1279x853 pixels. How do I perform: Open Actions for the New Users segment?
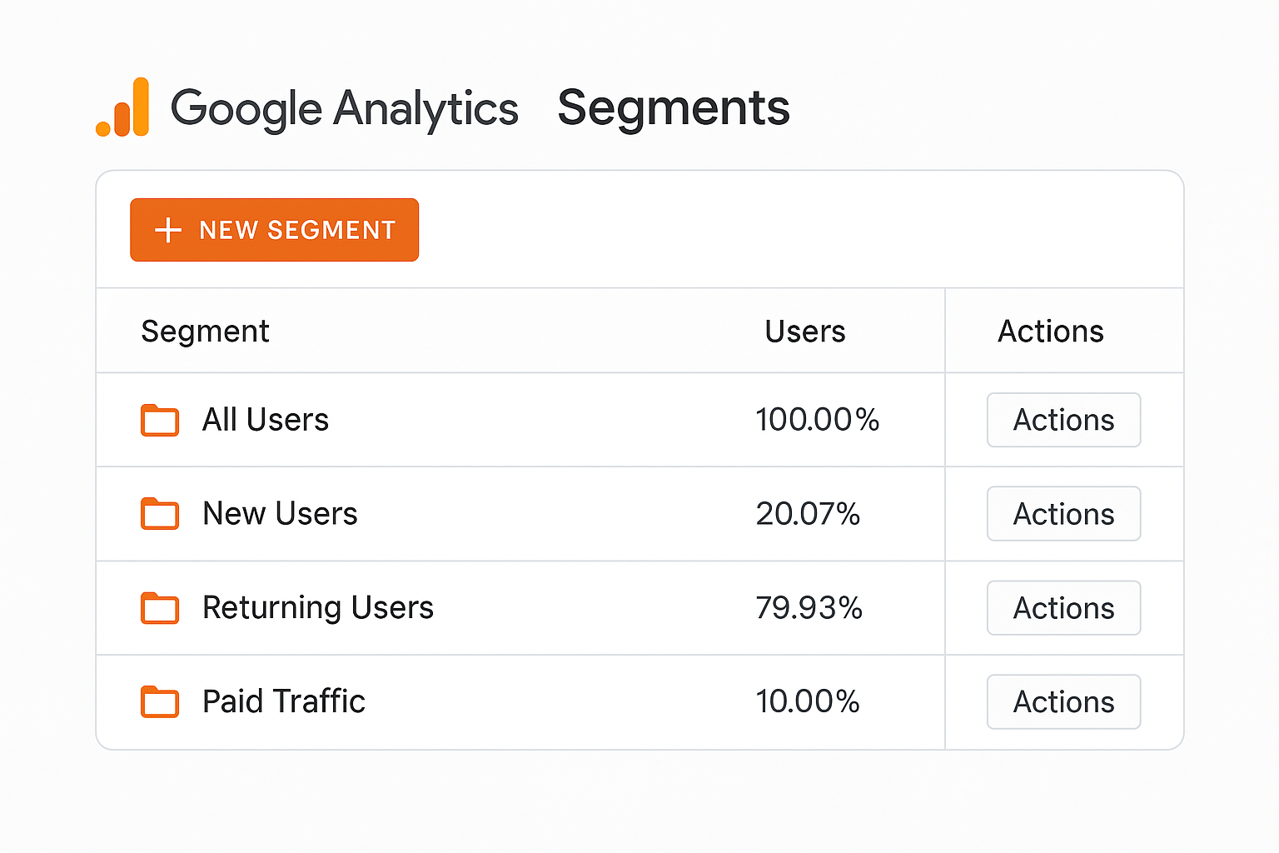click(x=1063, y=514)
